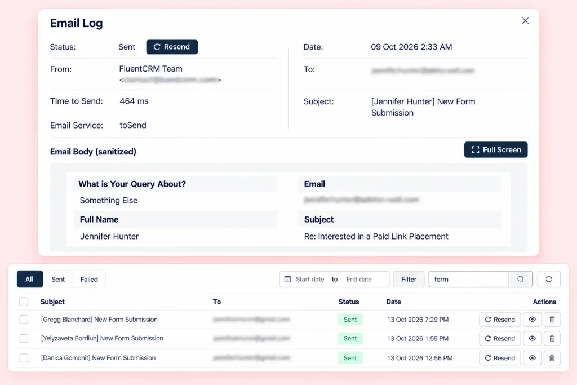Screen dimensions: 577x385
Task: Resend the Gregg Blanchard email
Action: pos(500,320)
